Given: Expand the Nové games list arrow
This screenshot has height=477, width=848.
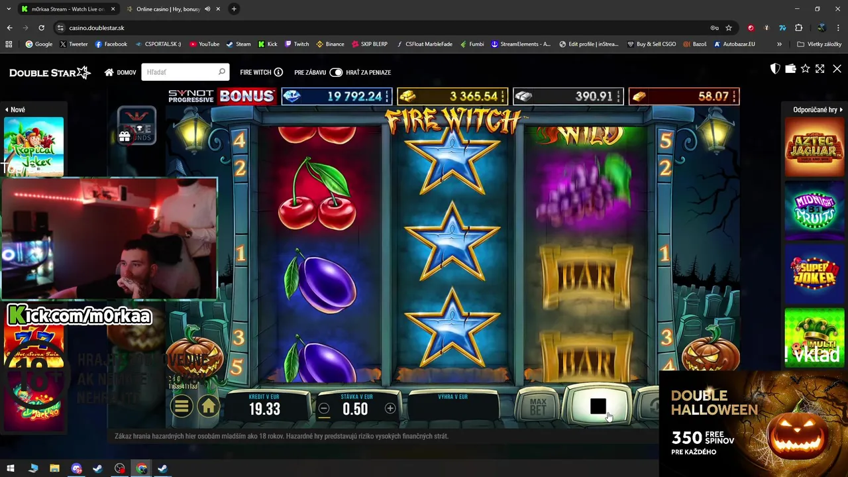Looking at the screenshot, I should click(x=7, y=109).
